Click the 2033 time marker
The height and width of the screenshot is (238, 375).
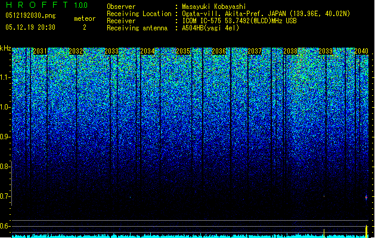[111, 51]
